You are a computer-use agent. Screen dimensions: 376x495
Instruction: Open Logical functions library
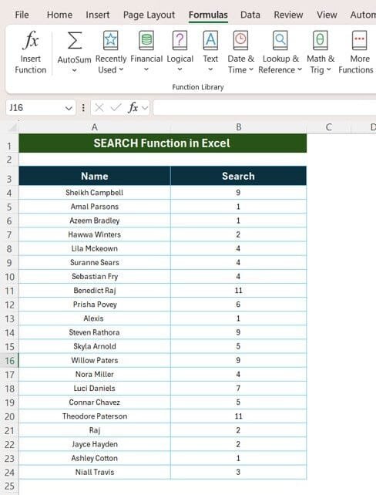click(x=180, y=52)
